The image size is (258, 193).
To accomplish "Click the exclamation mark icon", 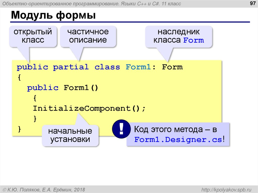I will (121, 129).
